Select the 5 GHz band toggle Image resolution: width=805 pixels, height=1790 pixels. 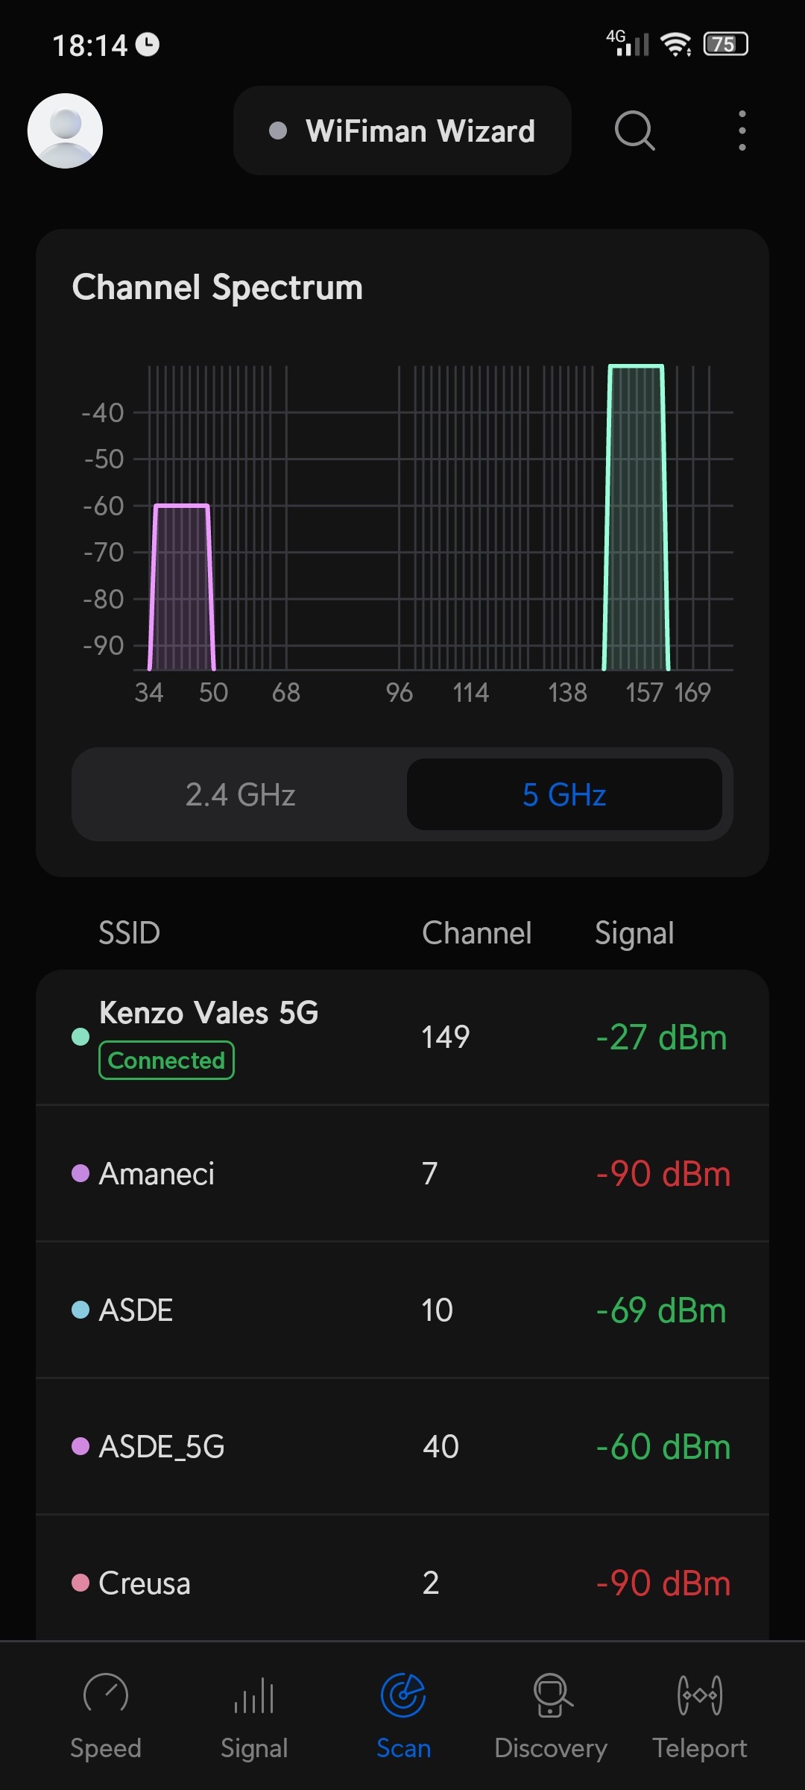coord(564,794)
